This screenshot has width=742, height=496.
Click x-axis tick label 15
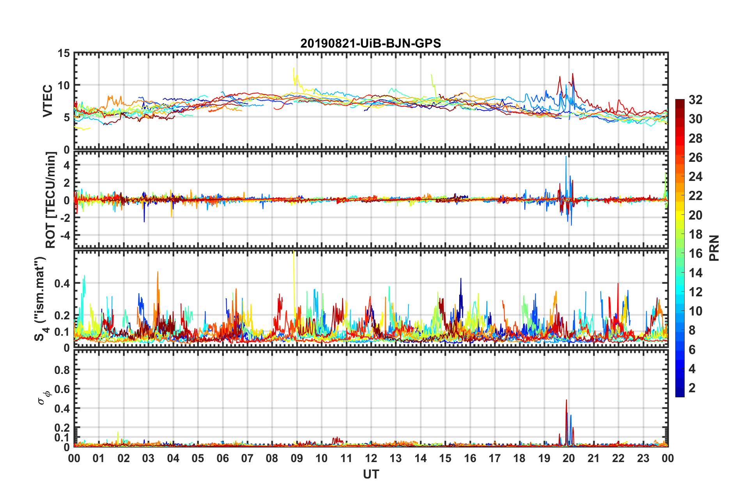445,458
